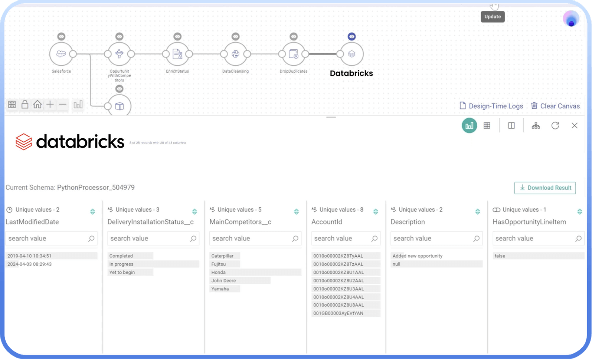Screen dimensions: 592x359
Task: Select the Databricks destination node
Action: pos(351,54)
